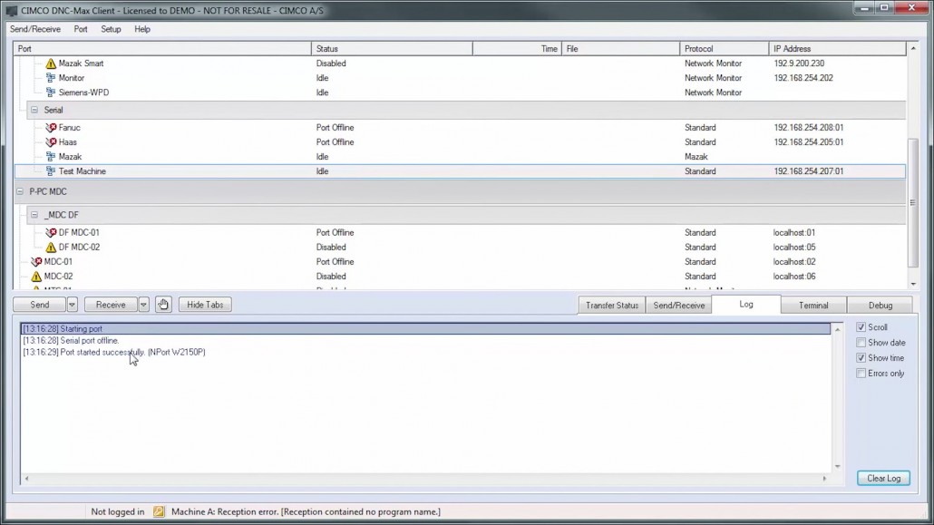This screenshot has height=525, width=934.
Task: Sort by the IP Address column header
Action: point(838,49)
